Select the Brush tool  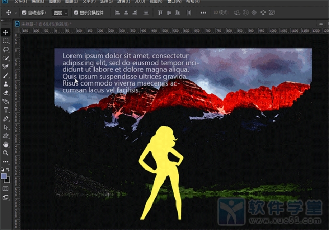pyautogui.click(x=5, y=76)
